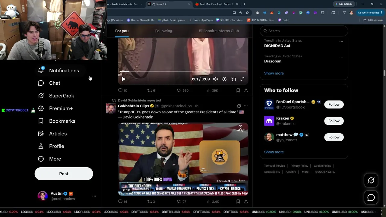Repost the post with 3 reposts

coord(151,202)
